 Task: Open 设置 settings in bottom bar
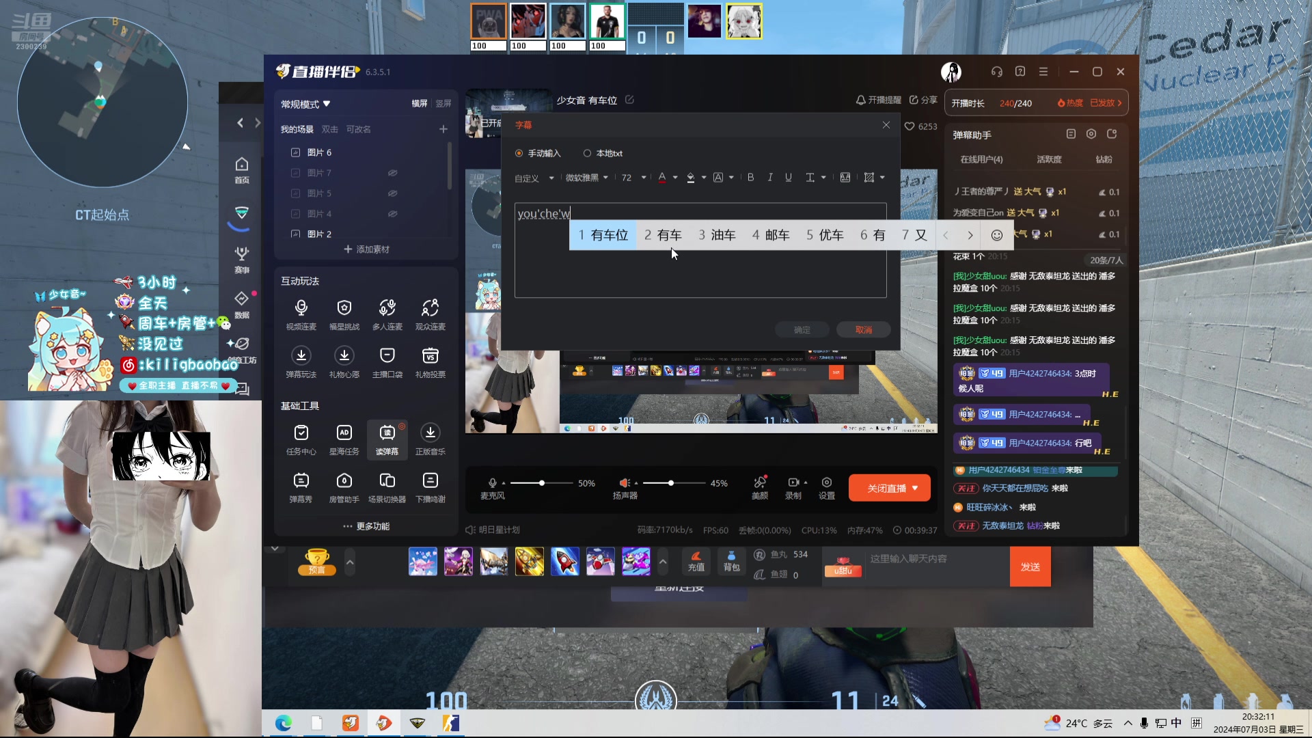click(x=827, y=488)
